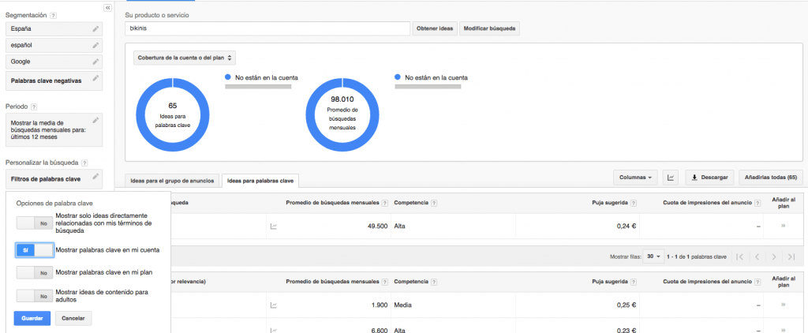Click Media competition cell
The width and height of the screenshot is (808, 333).
(402, 305)
